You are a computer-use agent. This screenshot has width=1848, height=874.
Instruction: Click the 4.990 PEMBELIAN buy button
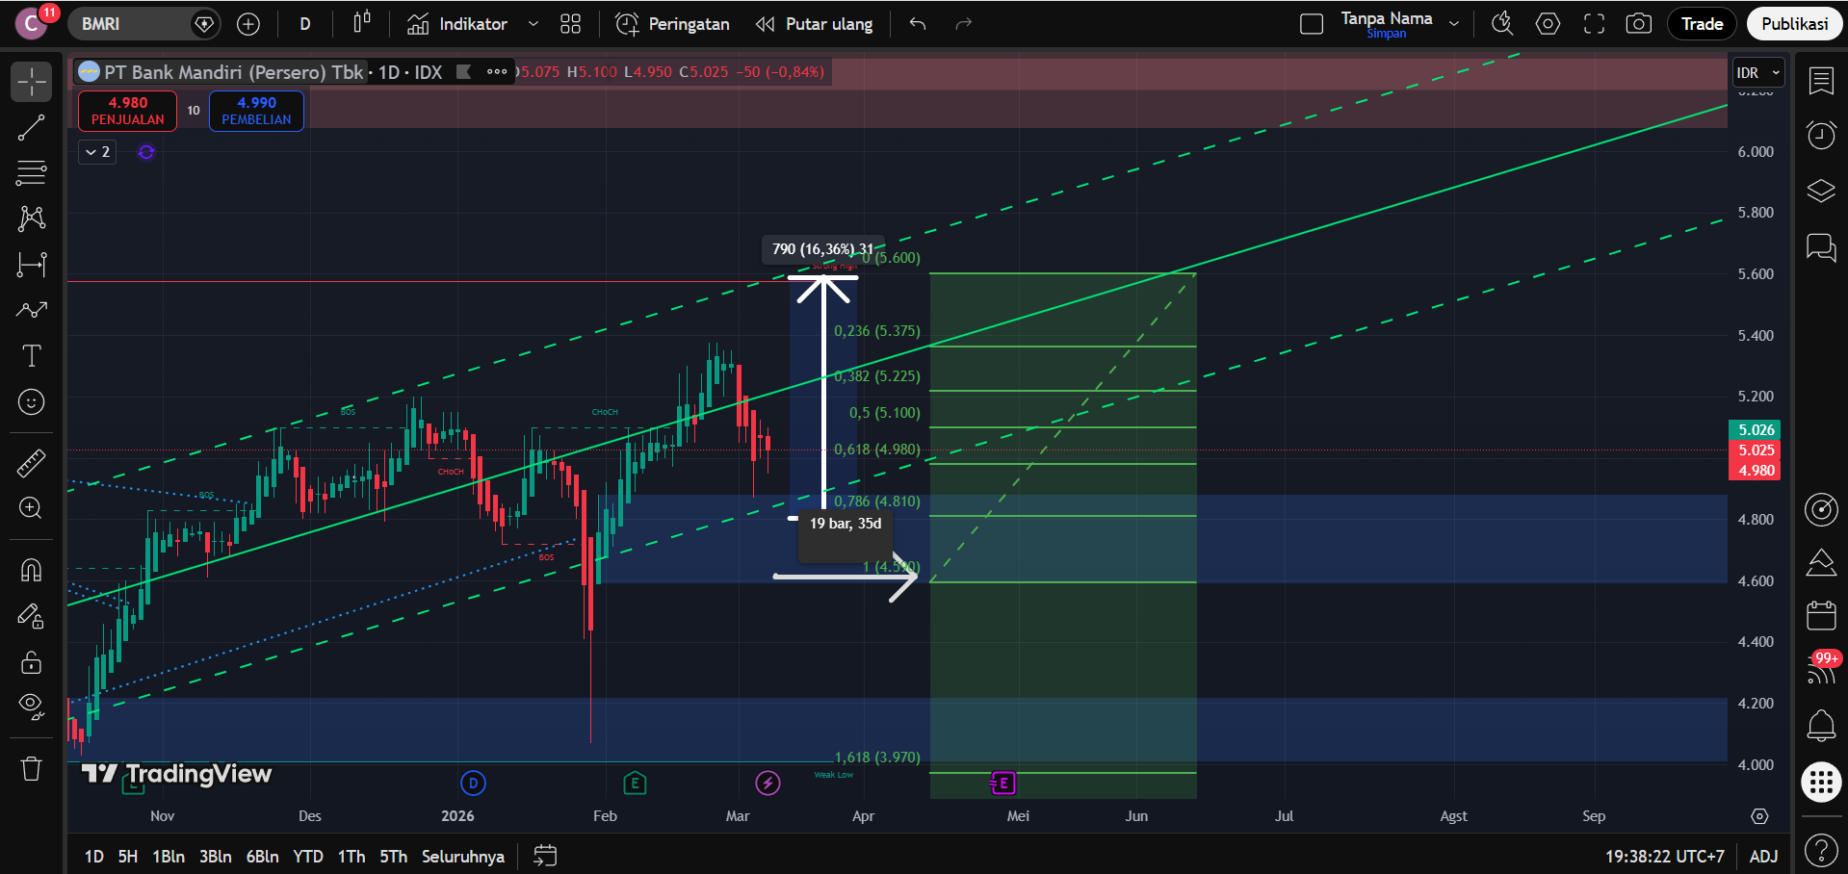coord(256,111)
